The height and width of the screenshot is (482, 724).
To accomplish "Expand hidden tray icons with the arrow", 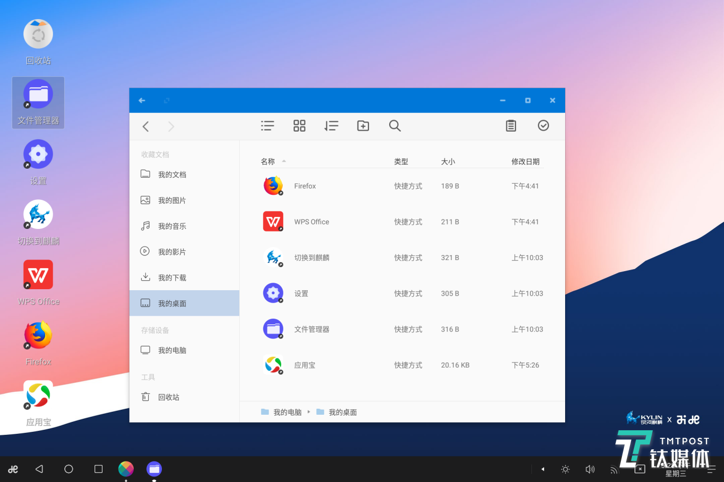I will [x=542, y=469].
